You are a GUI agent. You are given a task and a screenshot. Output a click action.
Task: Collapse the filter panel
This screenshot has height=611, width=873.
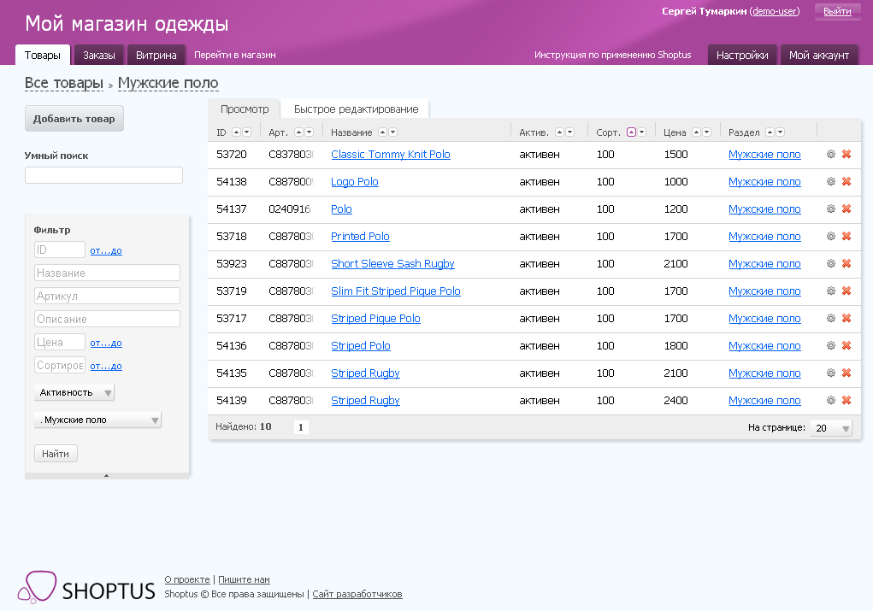click(107, 475)
